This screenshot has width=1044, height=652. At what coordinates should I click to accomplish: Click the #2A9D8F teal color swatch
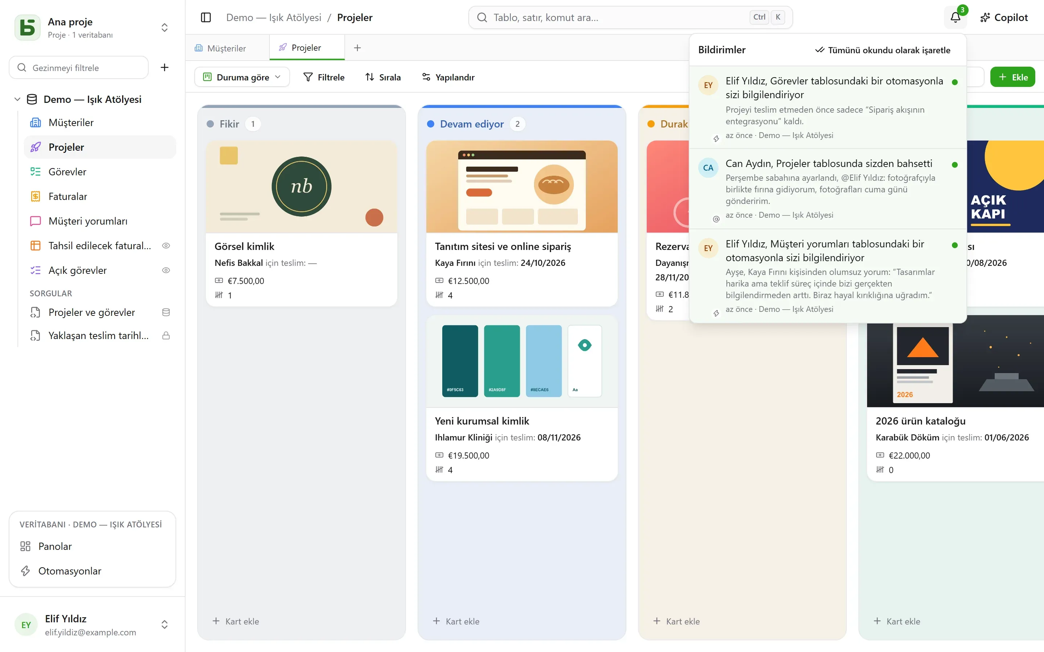pyautogui.click(x=502, y=361)
